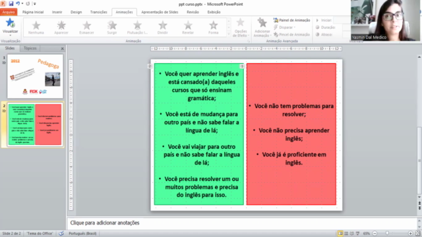
Task: Switch to Slide Sorter view icon
Action: pyautogui.click(x=346, y=234)
